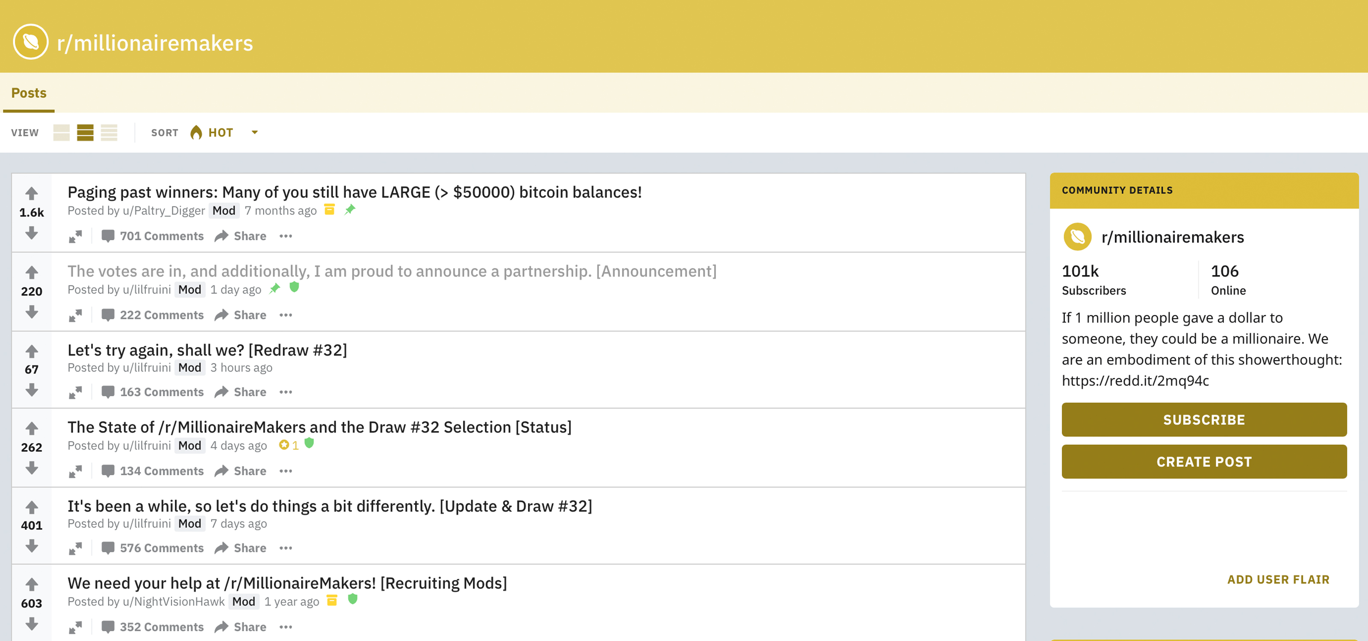Click the HOT sort flame icon

(196, 132)
